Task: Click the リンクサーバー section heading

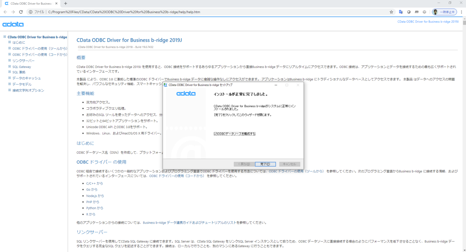Action: pos(92,232)
